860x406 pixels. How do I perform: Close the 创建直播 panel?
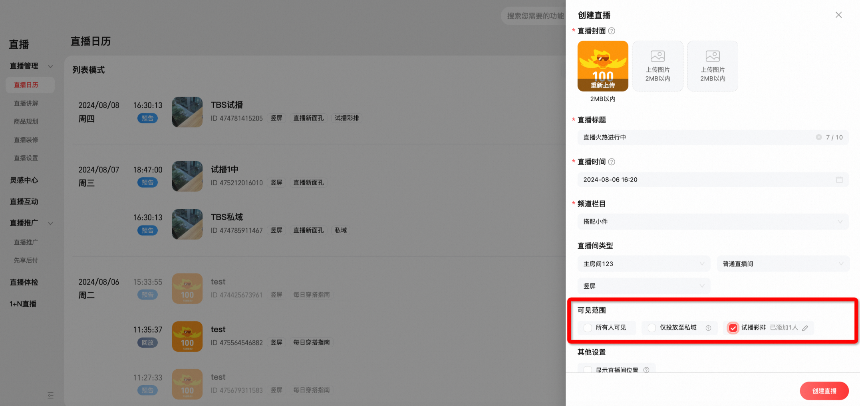(838, 15)
